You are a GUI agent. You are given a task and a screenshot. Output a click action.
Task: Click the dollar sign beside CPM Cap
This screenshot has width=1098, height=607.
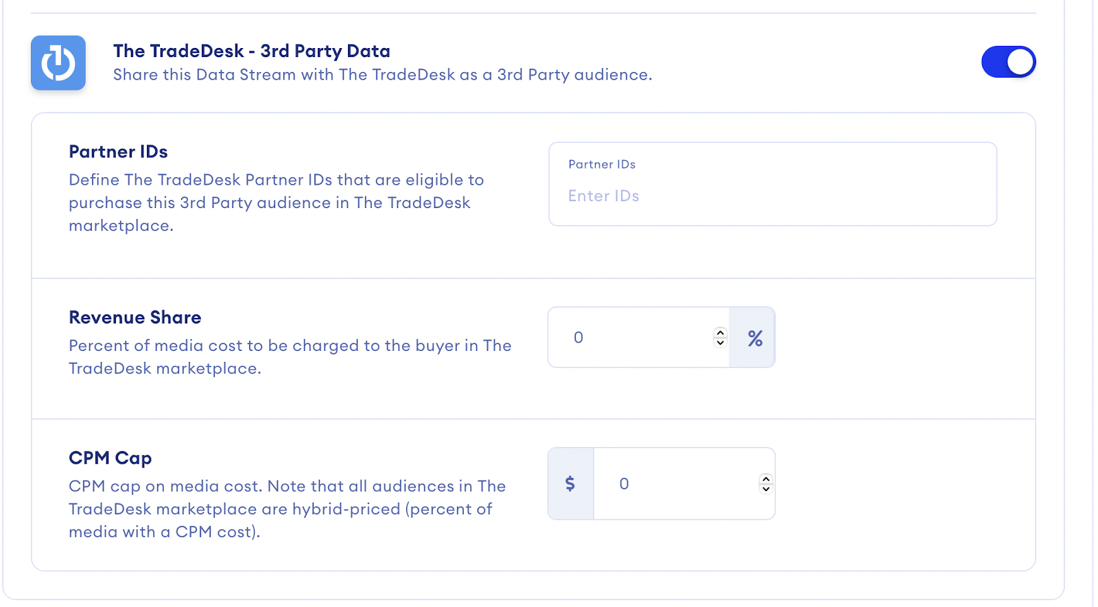pyautogui.click(x=570, y=484)
